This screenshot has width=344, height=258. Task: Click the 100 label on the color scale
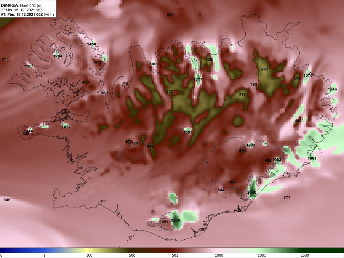pyautogui.click(x=89, y=255)
